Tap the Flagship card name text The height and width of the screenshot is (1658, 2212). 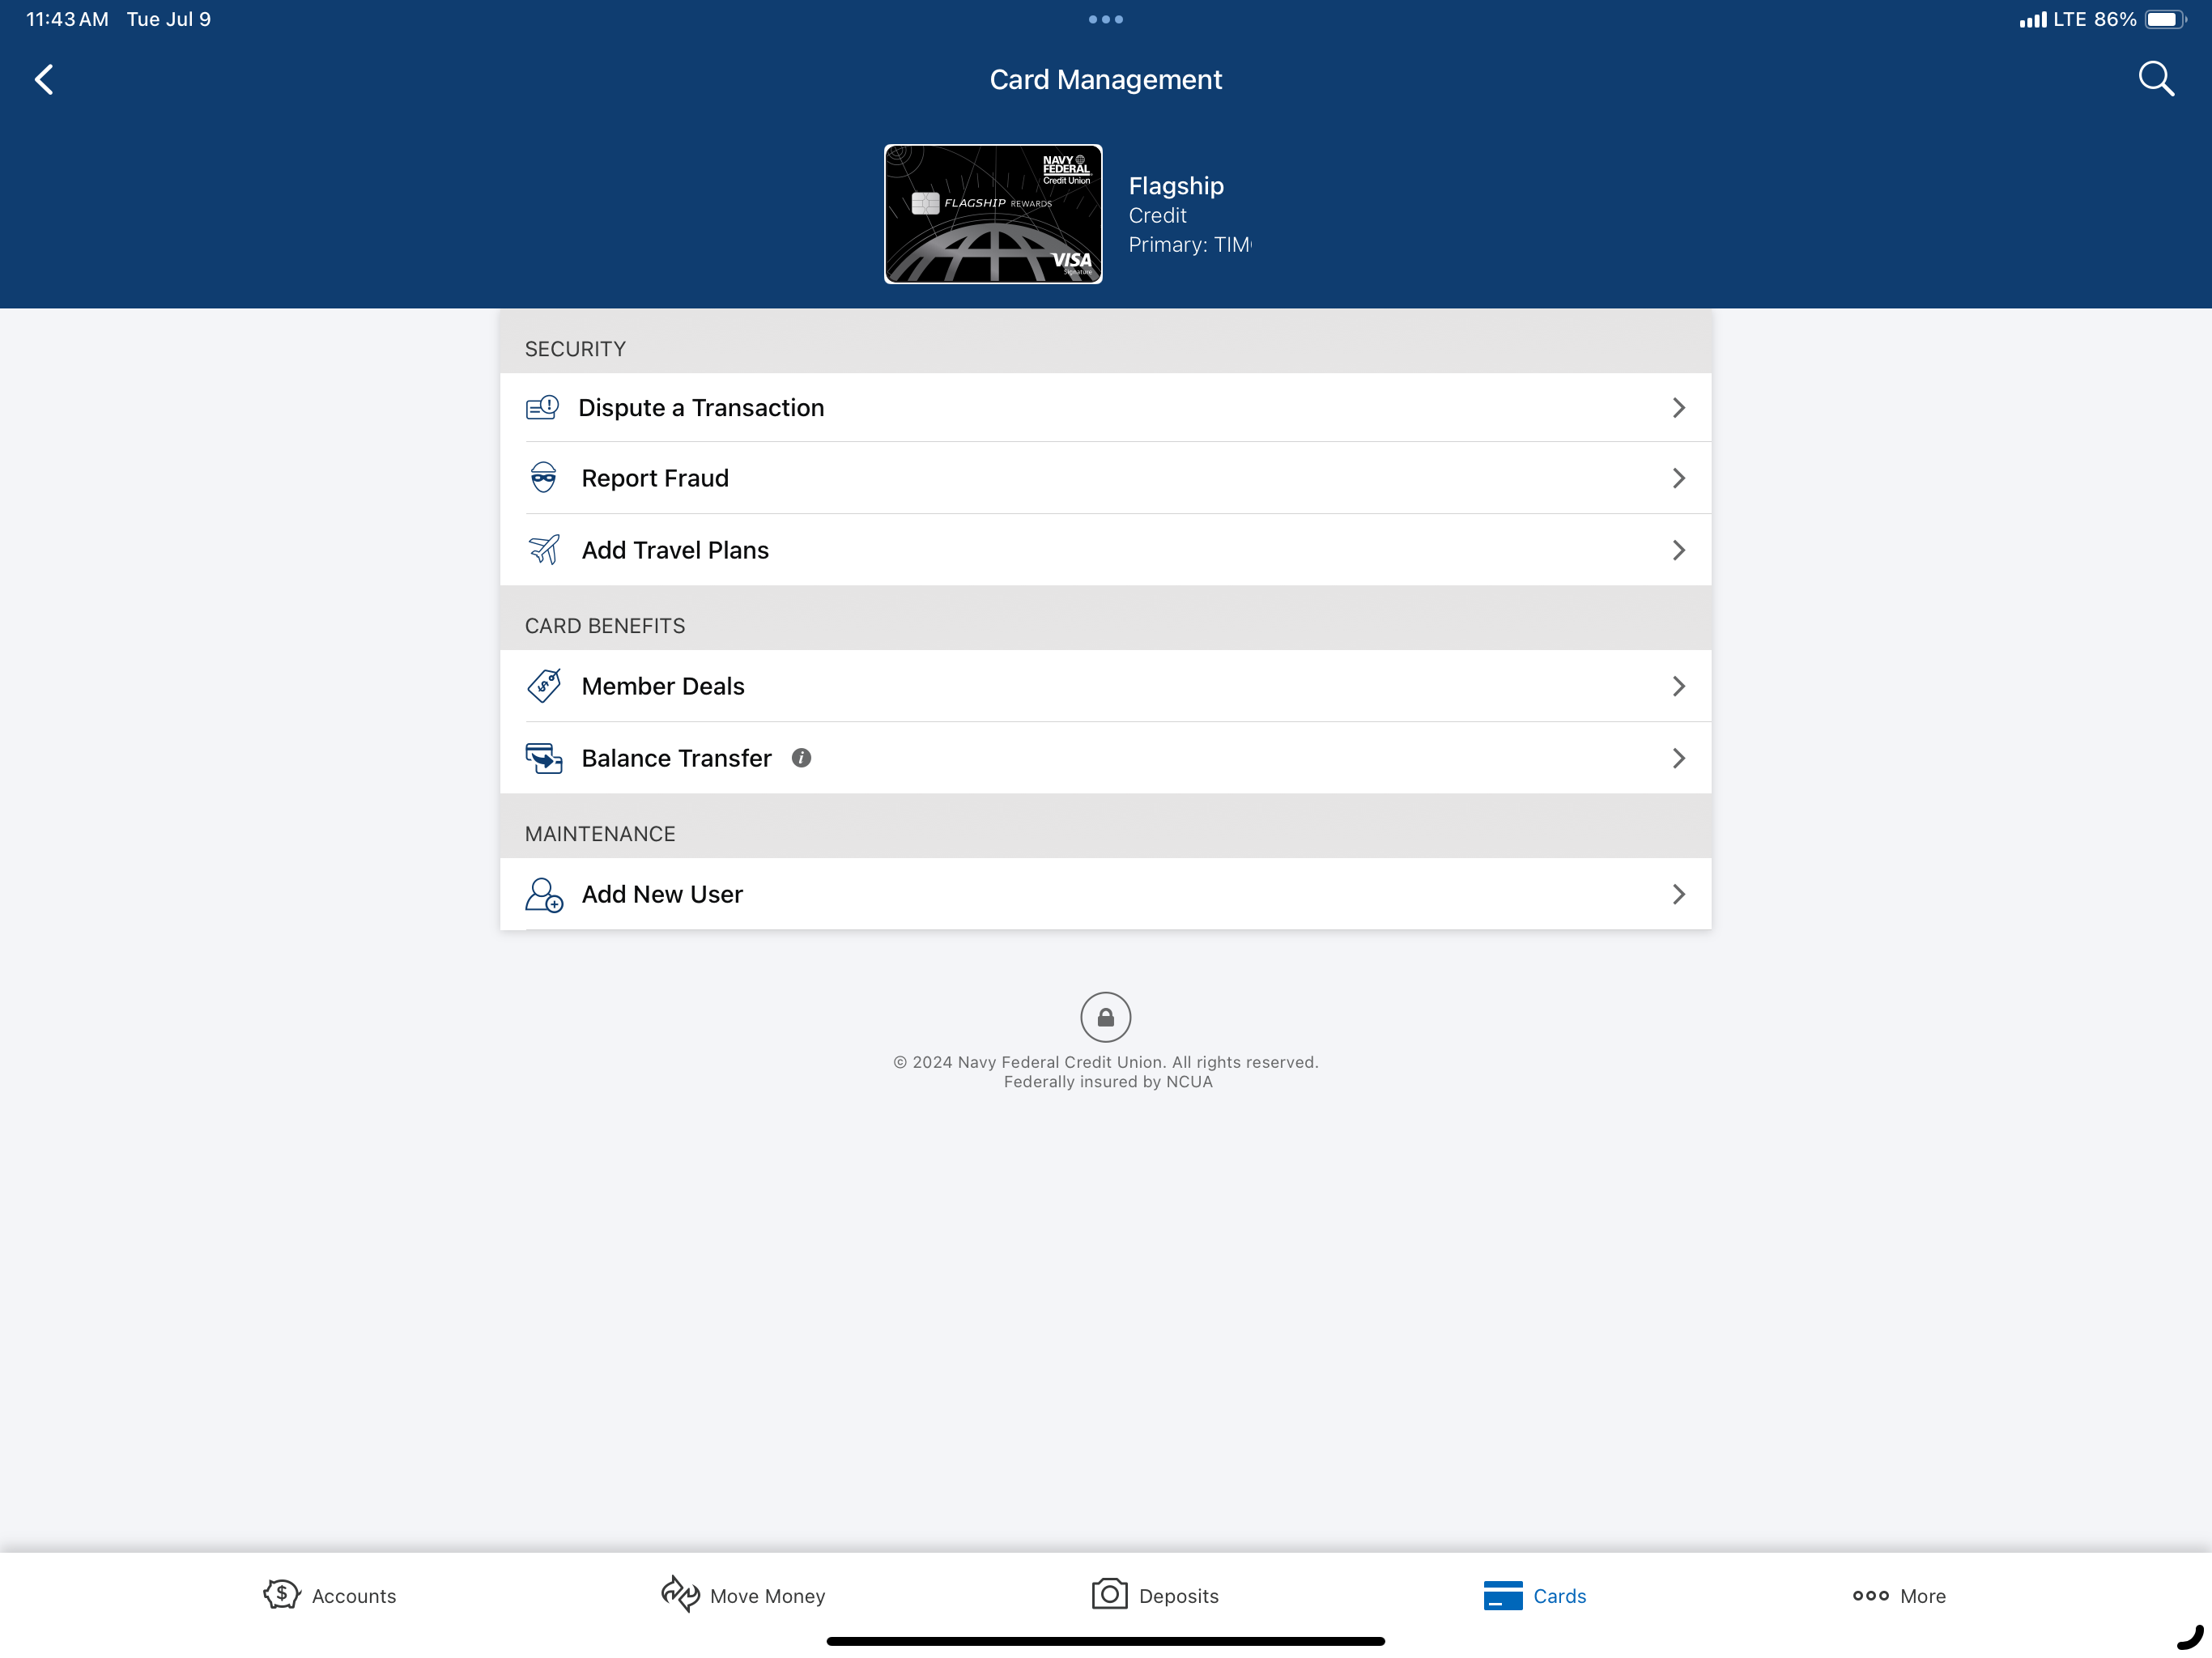tap(1176, 185)
